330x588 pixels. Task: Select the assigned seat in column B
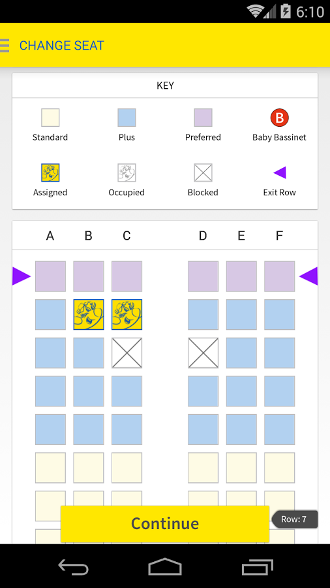click(x=89, y=315)
